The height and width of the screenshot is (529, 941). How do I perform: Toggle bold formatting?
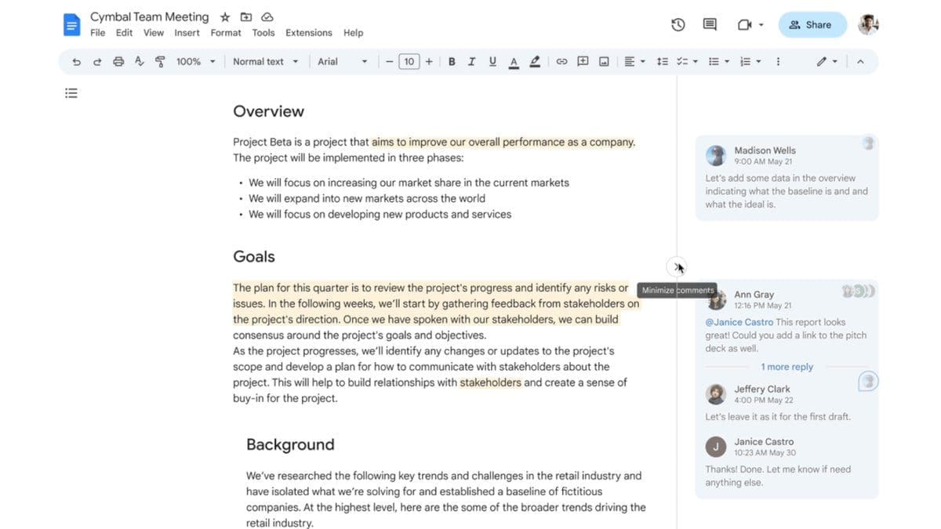tap(452, 61)
